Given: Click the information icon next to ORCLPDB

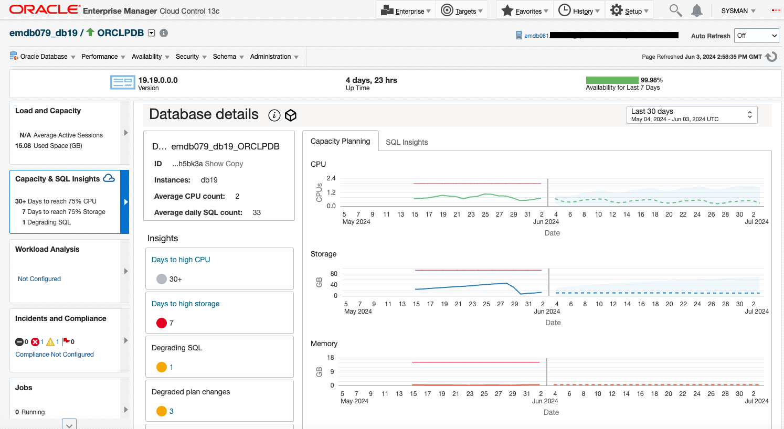Looking at the screenshot, I should pyautogui.click(x=164, y=33).
